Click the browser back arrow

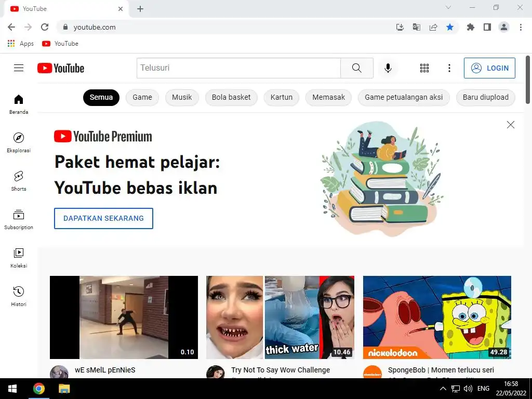pyautogui.click(x=11, y=27)
